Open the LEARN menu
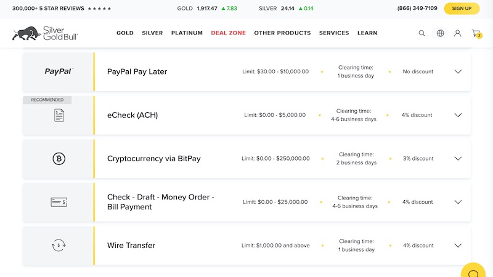Viewport: 493px width, 277px height. [367, 33]
